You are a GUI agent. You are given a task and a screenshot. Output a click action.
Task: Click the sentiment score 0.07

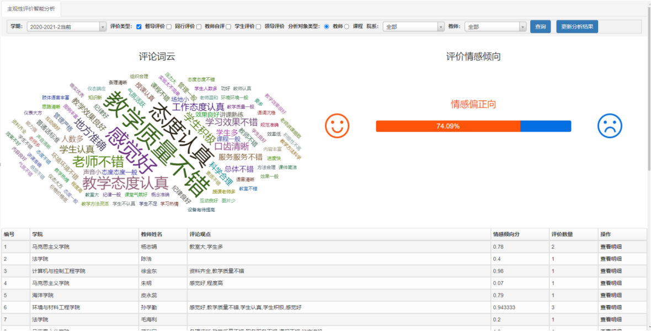click(498, 283)
